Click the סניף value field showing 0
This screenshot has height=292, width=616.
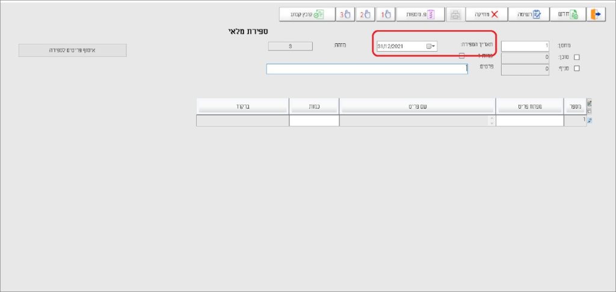click(x=525, y=70)
